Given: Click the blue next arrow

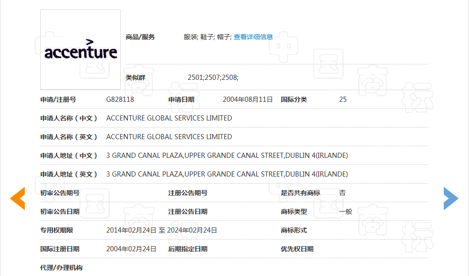Looking at the screenshot, I should coord(451,198).
